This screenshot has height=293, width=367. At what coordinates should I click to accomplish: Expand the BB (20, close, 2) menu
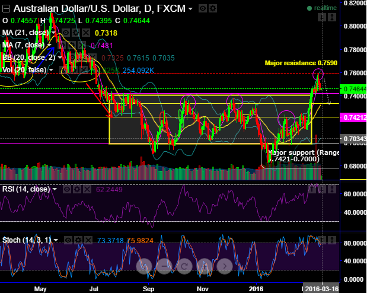point(60,58)
